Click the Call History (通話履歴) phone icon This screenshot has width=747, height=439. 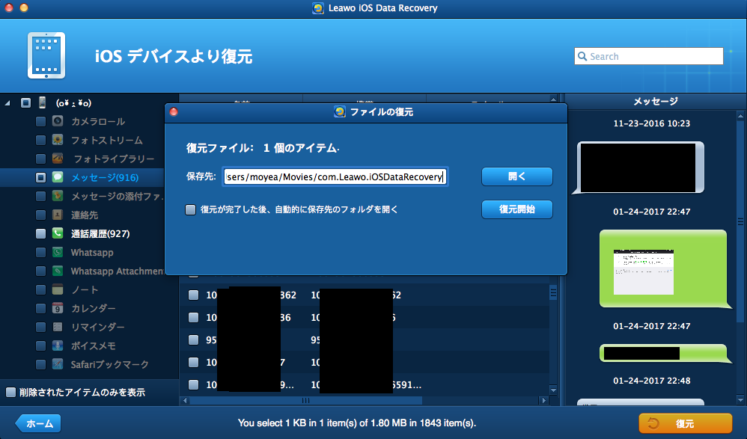tap(58, 233)
